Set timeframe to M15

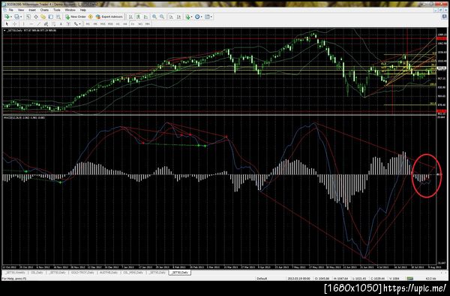[x=103, y=24]
